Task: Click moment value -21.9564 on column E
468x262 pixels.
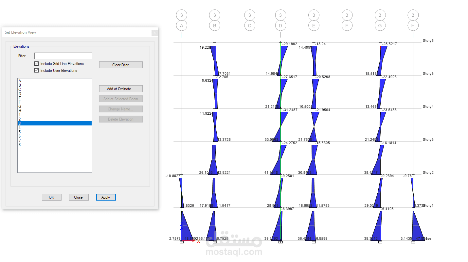Action: pyautogui.click(x=323, y=110)
